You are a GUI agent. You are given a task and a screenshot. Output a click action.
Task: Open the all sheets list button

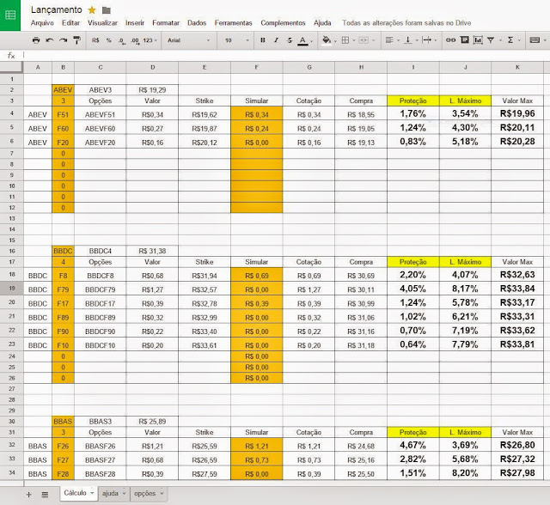click(x=45, y=495)
